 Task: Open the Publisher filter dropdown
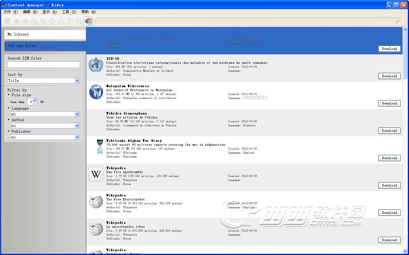(45, 137)
